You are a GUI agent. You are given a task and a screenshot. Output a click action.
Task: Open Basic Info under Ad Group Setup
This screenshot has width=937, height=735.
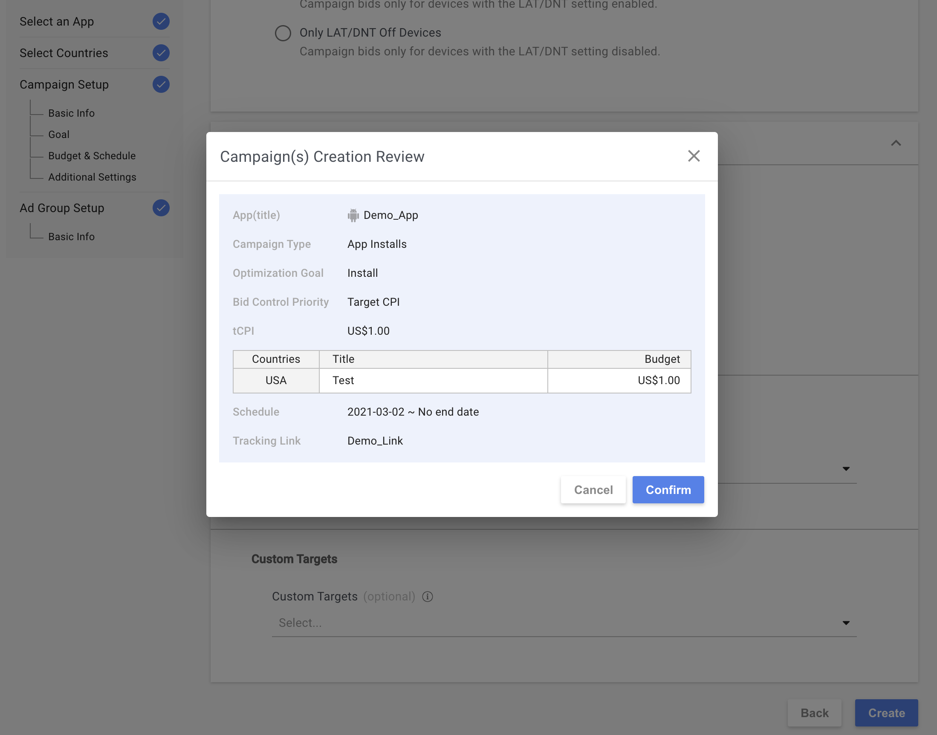(71, 237)
